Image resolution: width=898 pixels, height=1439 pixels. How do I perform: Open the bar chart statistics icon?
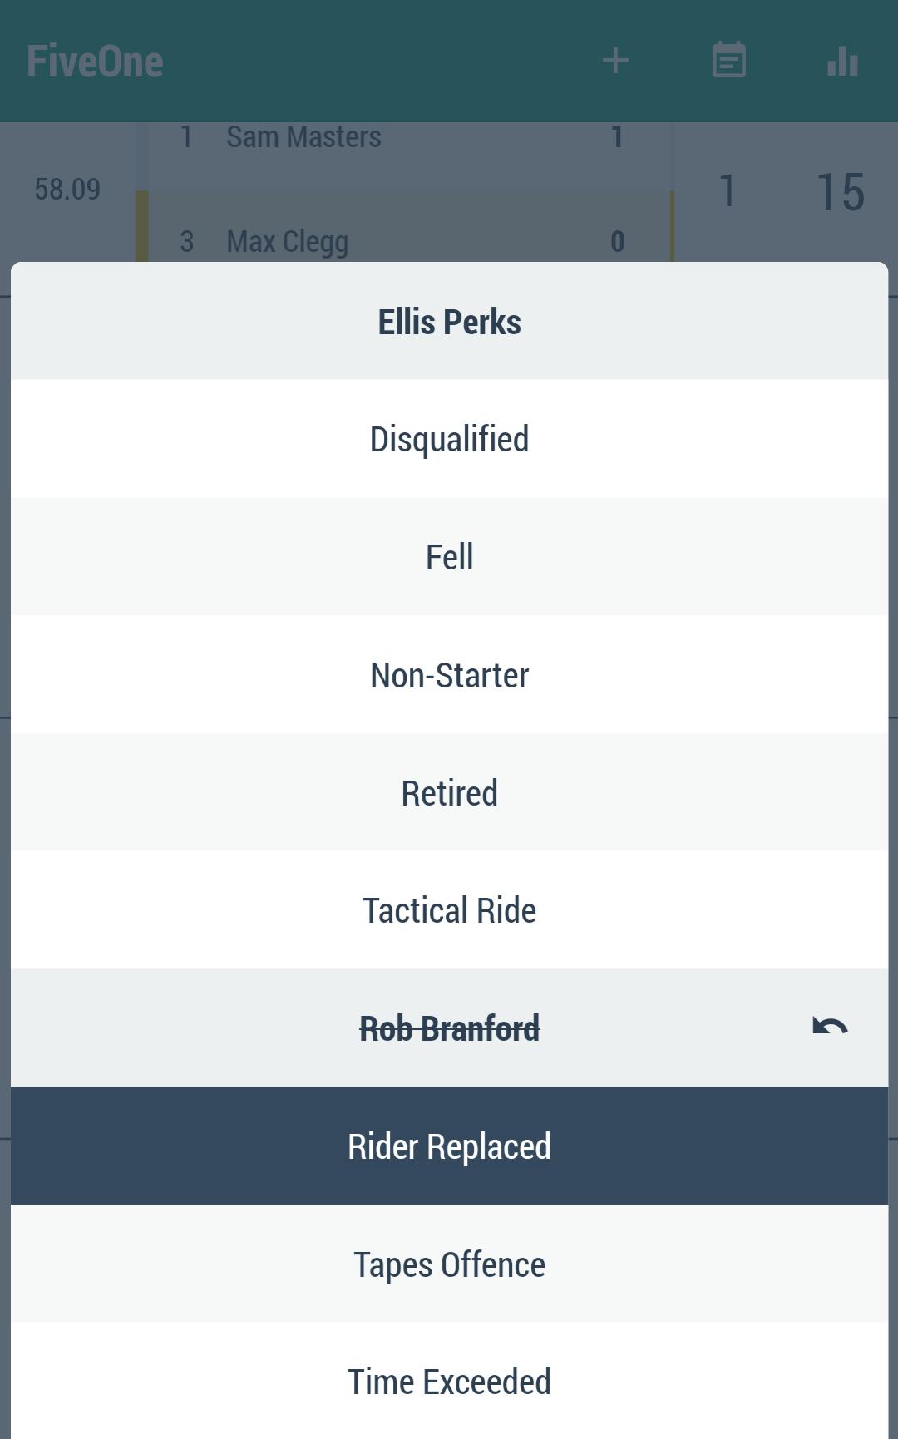pyautogui.click(x=842, y=61)
